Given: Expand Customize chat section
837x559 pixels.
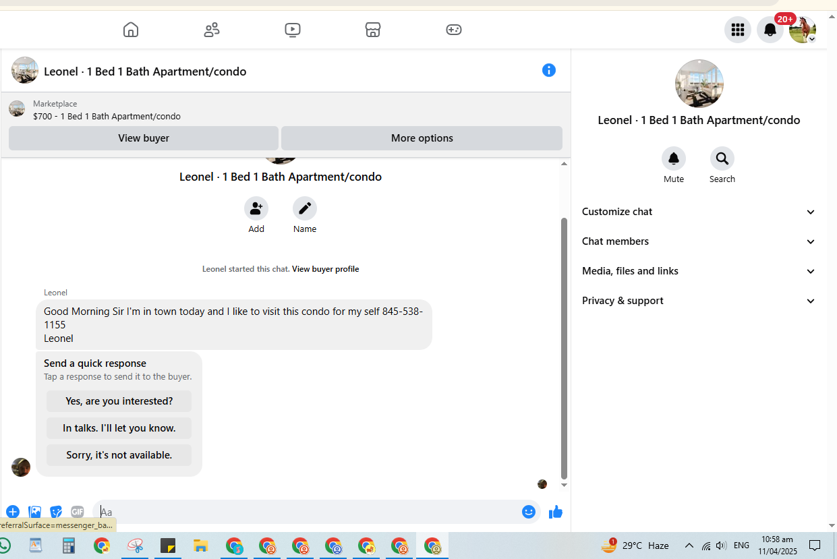Looking at the screenshot, I should coord(699,212).
